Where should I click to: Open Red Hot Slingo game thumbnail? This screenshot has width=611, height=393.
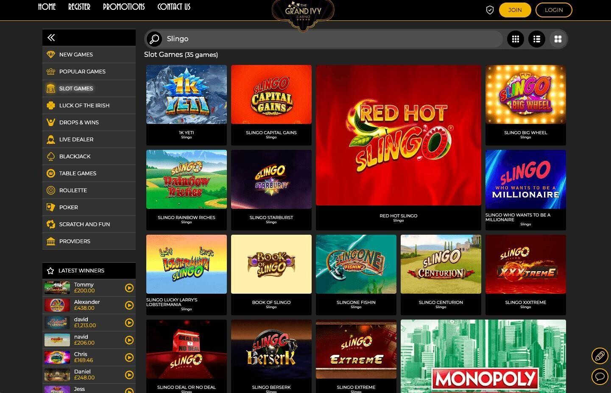[399, 135]
